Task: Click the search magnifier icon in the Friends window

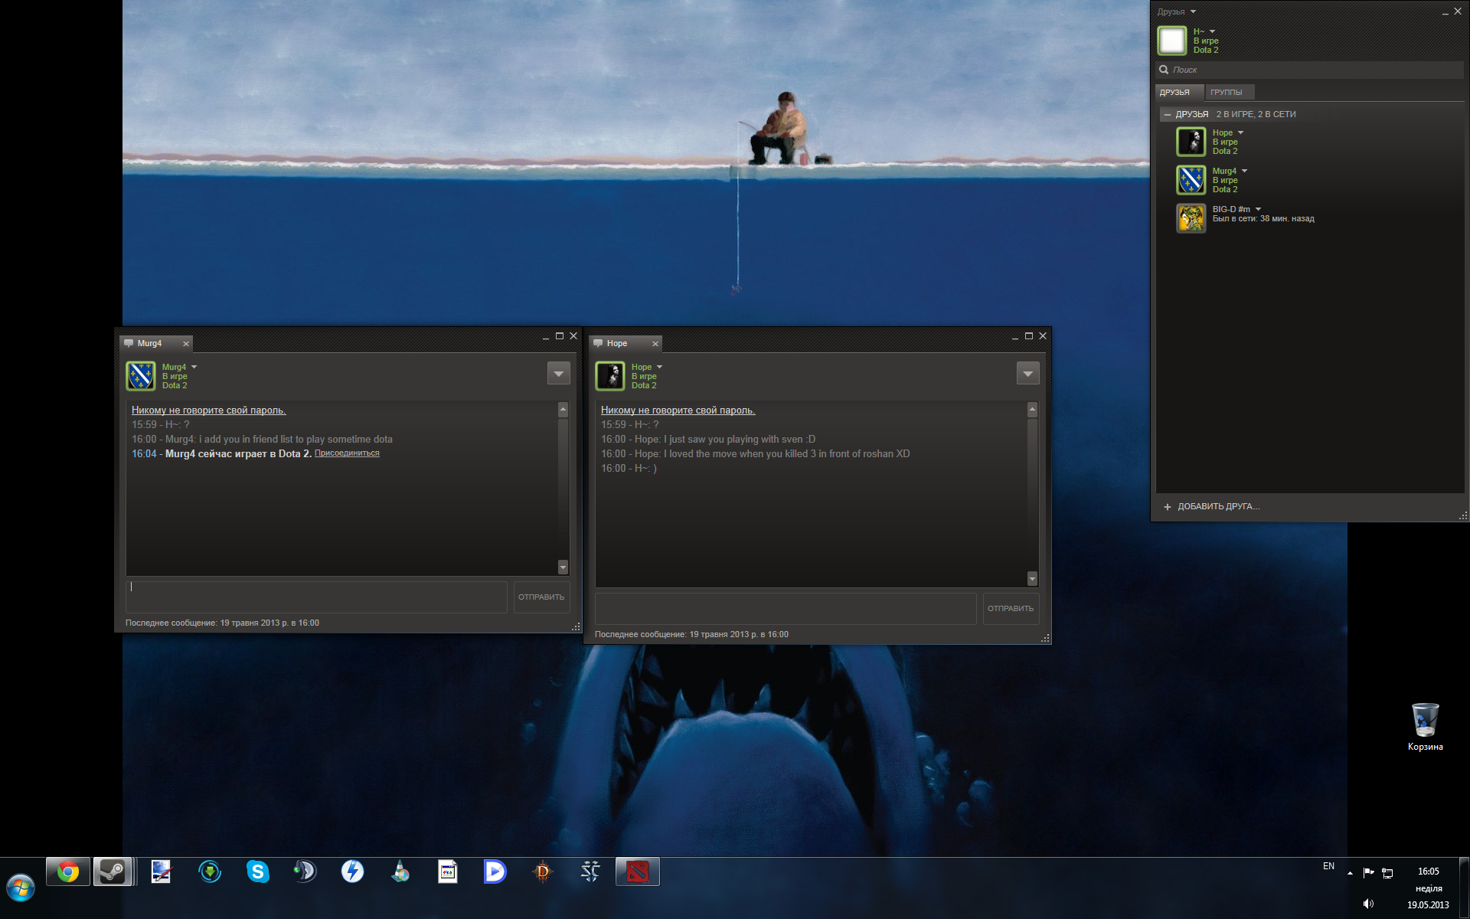Action: (1164, 70)
